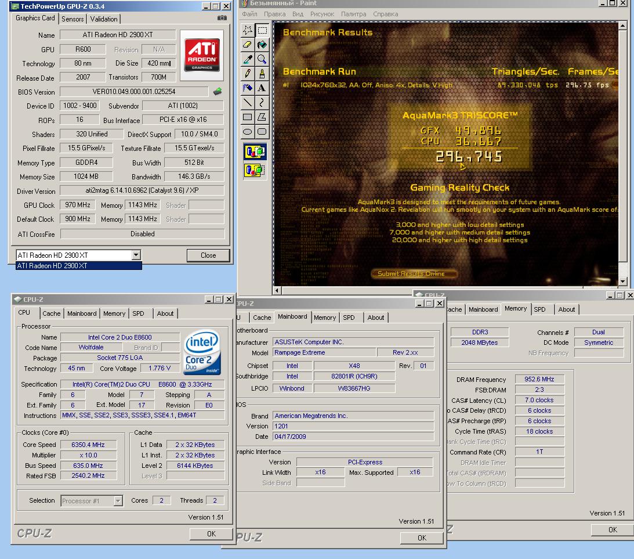
Task: Click OK in the right CPU-Z window
Action: [612, 530]
